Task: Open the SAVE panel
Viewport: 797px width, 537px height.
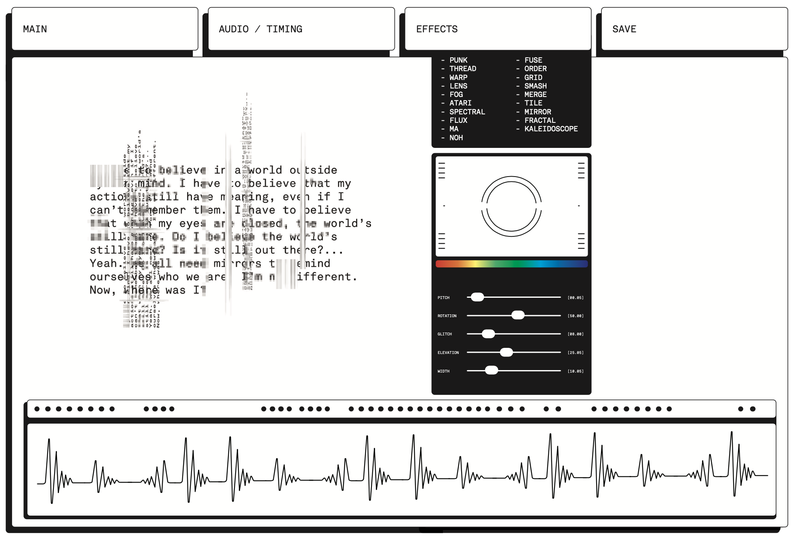Action: pyautogui.click(x=694, y=29)
